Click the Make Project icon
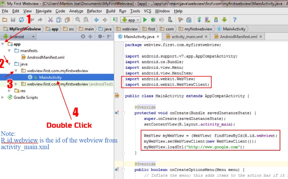The image size is (288, 179). [115, 20]
